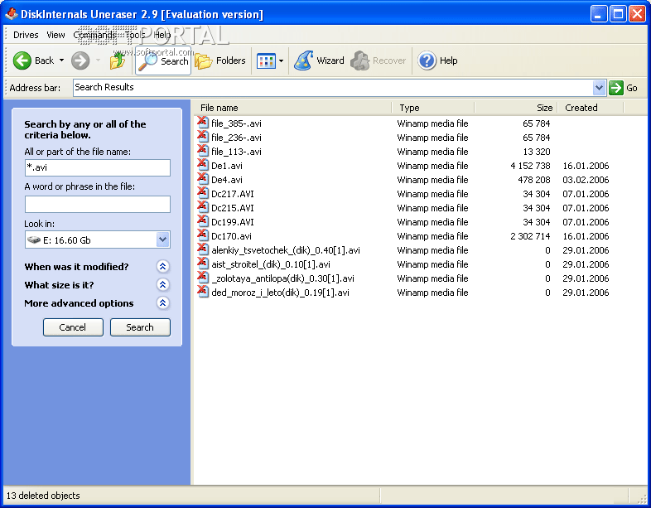This screenshot has height=508, width=651.
Task: Open the Tools menu
Action: 135,35
